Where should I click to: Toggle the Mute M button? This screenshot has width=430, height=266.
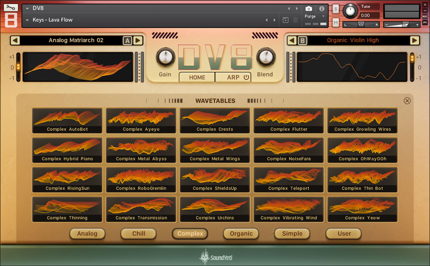pos(336,23)
